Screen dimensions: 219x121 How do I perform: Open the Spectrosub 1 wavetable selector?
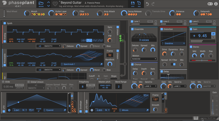tap(82, 64)
